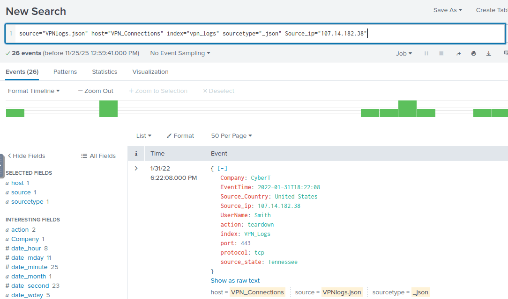This screenshot has width=508, height=299.
Task: Click Show as raw text link
Action: [235, 281]
